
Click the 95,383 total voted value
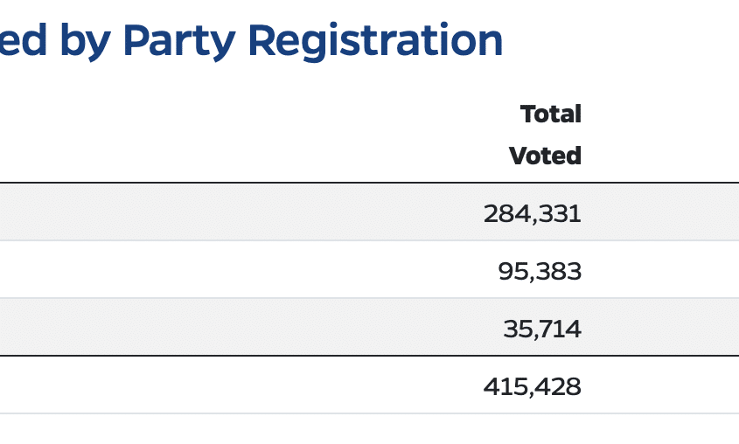click(x=540, y=271)
